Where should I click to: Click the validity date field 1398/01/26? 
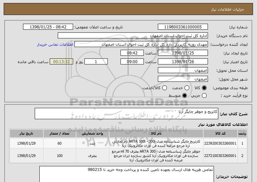coord(183,62)
